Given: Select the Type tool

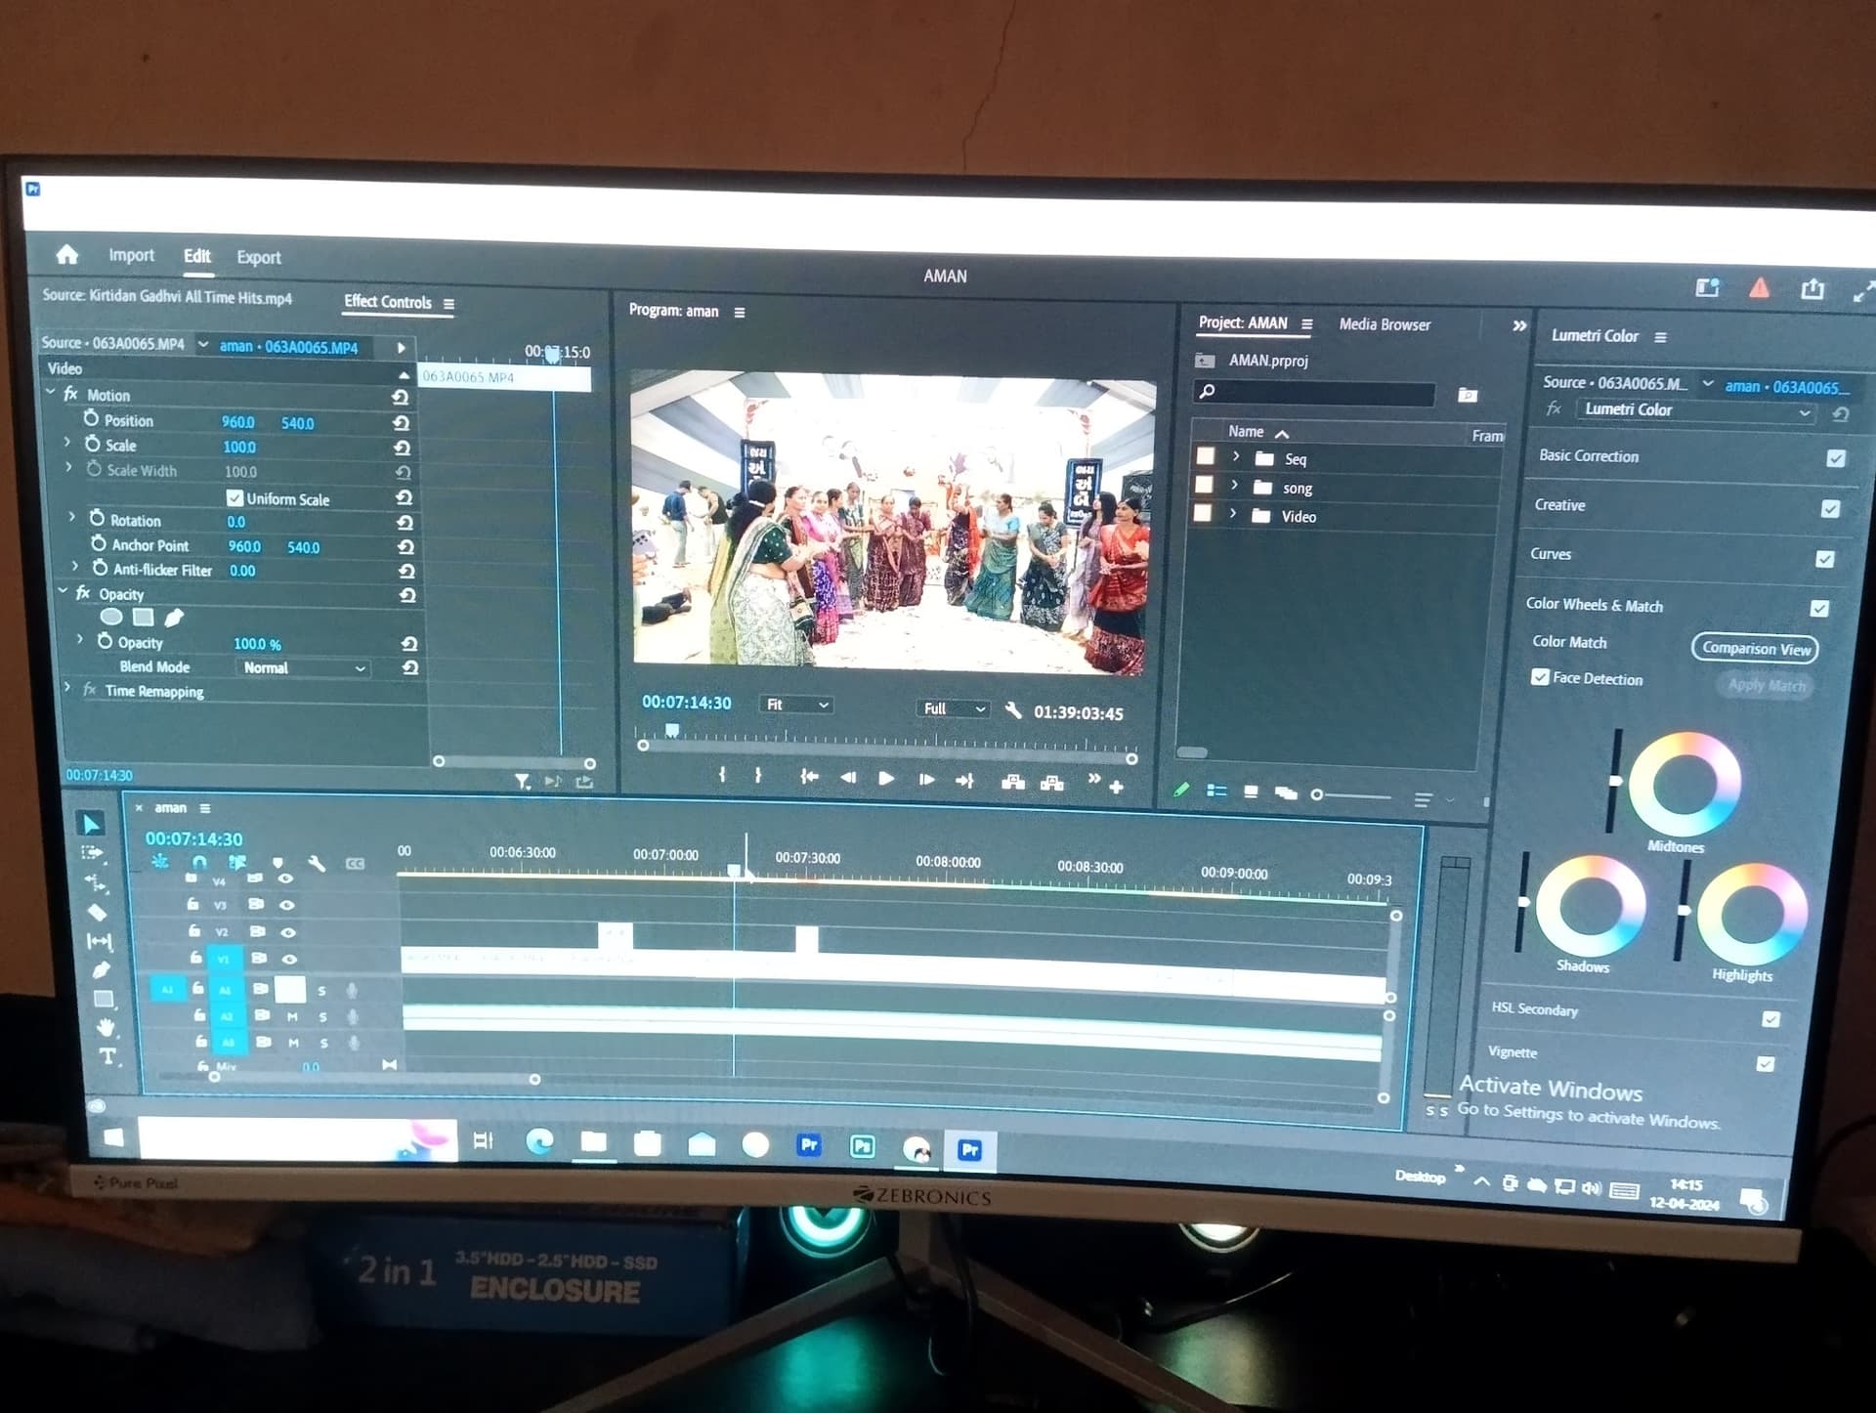Looking at the screenshot, I should pyautogui.click(x=107, y=1056).
